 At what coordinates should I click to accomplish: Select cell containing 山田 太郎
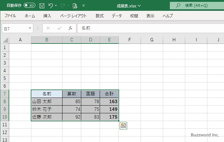pyautogui.click(x=46, y=101)
